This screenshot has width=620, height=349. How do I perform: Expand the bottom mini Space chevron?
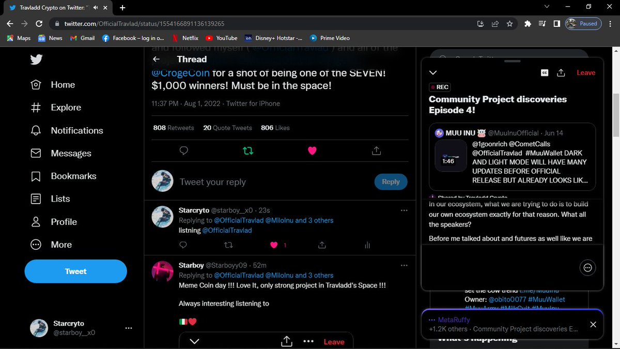point(195,342)
